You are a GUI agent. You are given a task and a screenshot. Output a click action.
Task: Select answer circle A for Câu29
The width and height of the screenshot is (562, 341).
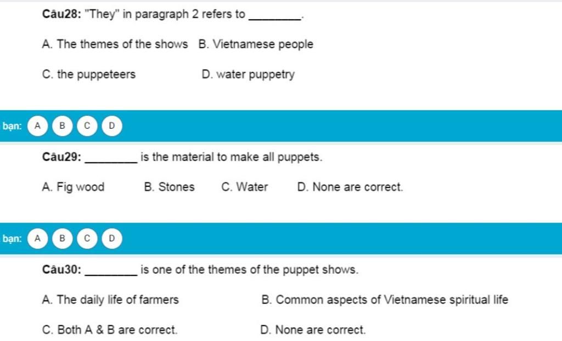[x=37, y=238]
